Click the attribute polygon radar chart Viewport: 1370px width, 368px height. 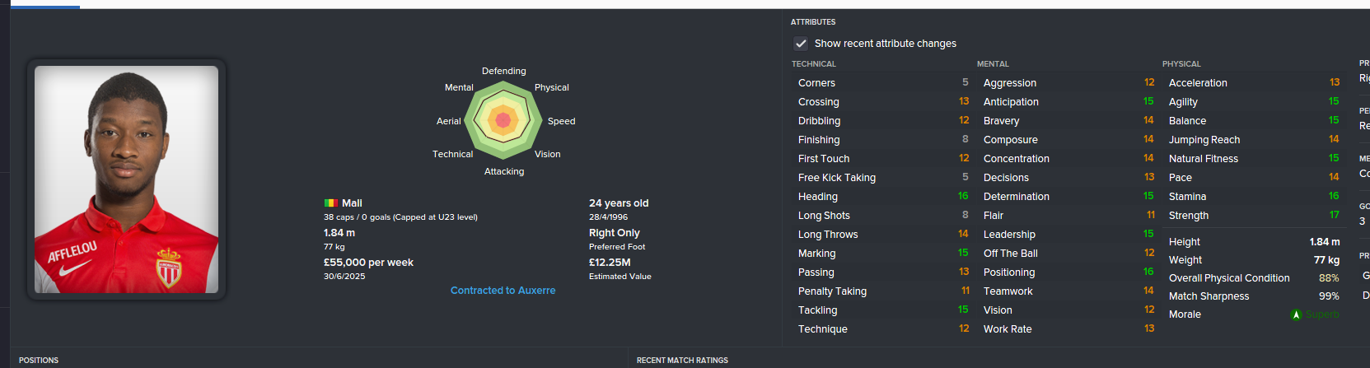click(503, 121)
